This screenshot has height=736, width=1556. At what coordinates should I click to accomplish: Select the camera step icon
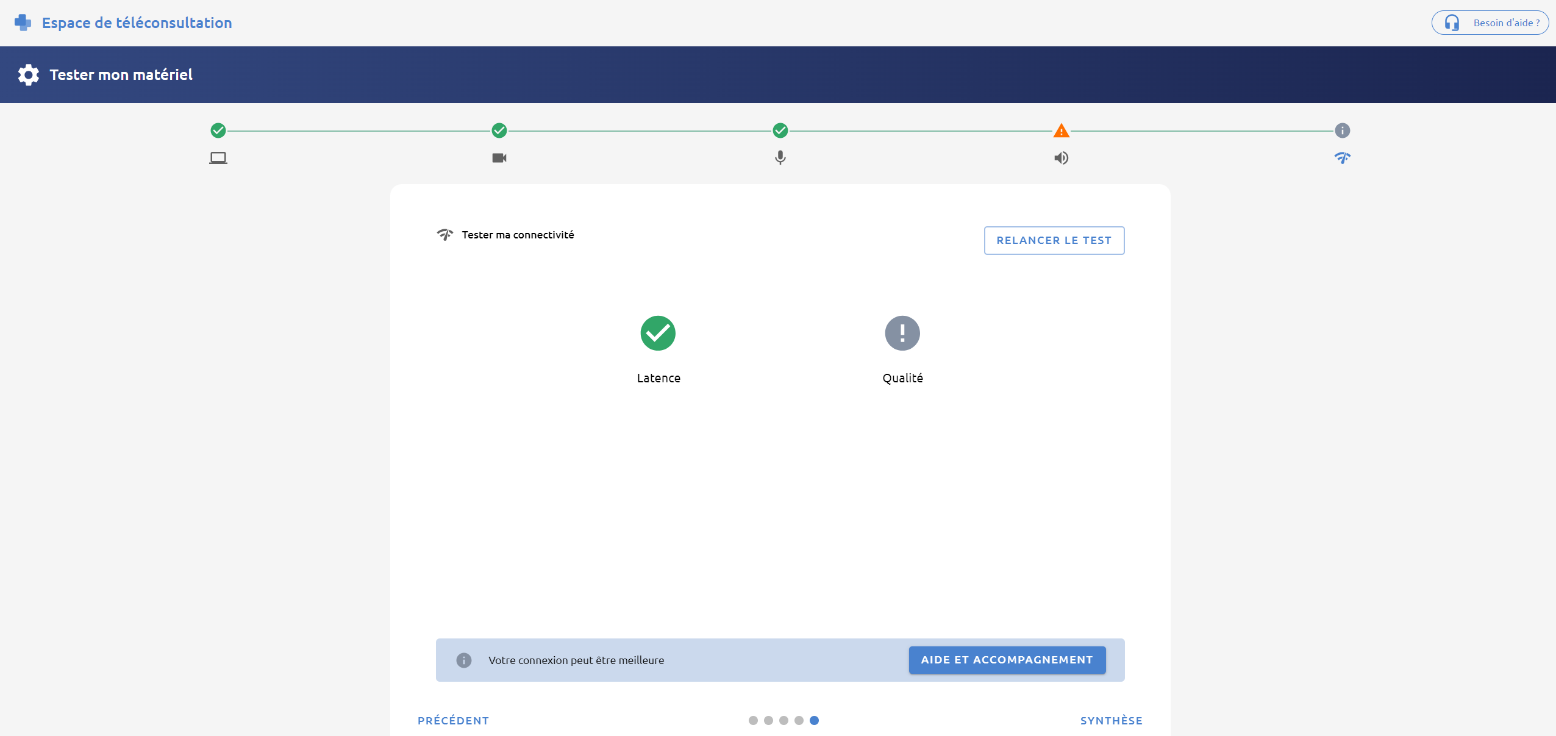point(499,158)
